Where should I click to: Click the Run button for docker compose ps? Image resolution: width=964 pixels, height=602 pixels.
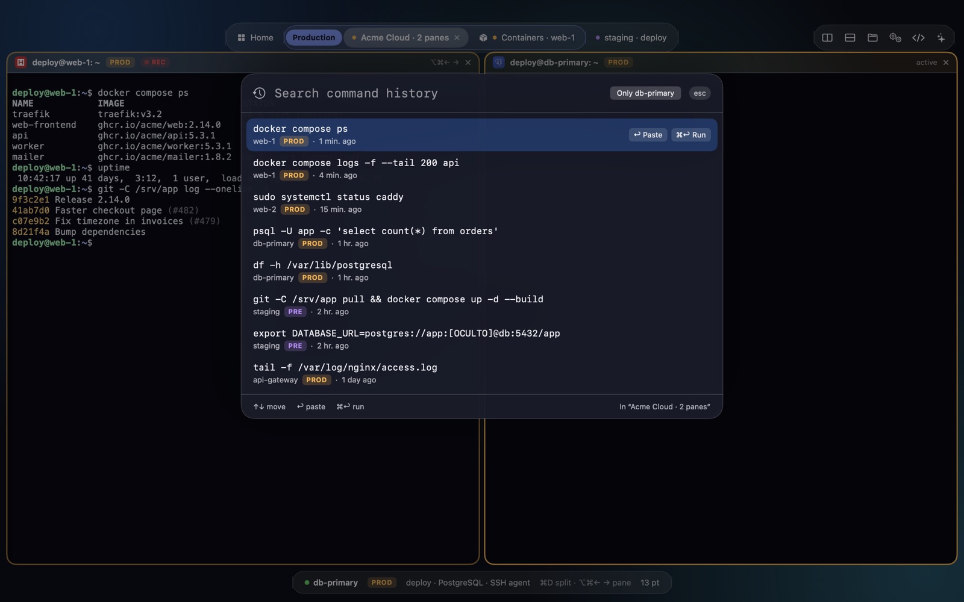click(691, 135)
